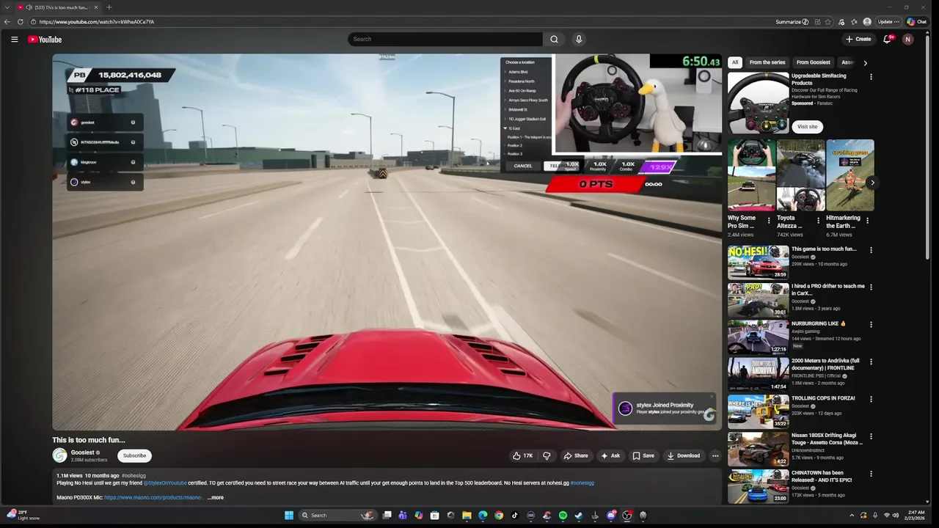Open options for 'I hired a PRO drifter' video

point(871,287)
